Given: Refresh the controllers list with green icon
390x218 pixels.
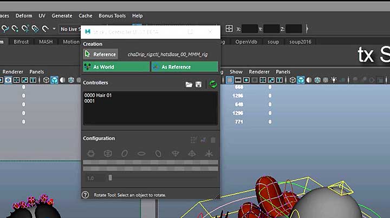Looking at the screenshot, I should tap(213, 84).
